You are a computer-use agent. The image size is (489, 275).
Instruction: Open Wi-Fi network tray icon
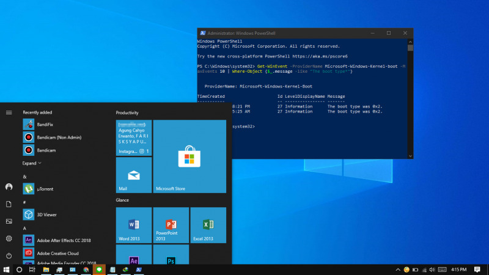point(424,269)
